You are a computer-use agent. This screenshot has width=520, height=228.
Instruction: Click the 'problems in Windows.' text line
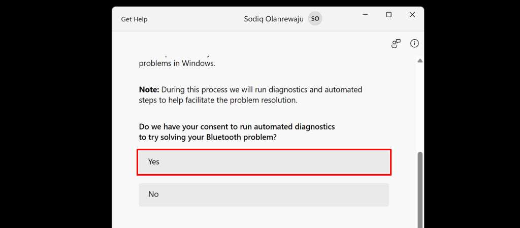point(177,64)
